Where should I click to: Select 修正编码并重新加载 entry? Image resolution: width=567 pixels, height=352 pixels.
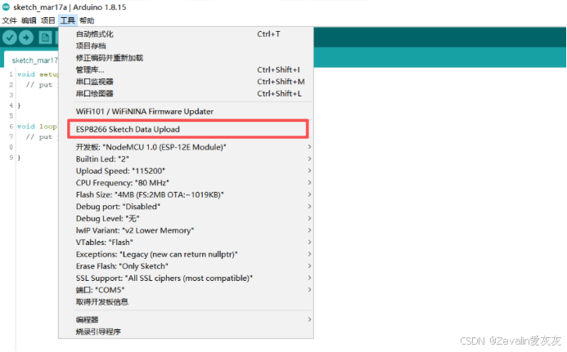(186, 58)
